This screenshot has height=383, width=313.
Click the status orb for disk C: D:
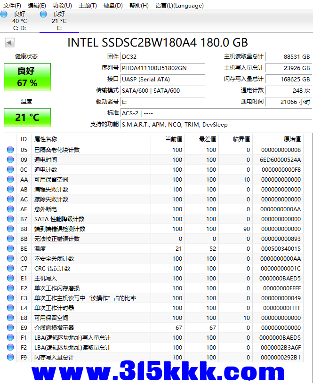4,14
